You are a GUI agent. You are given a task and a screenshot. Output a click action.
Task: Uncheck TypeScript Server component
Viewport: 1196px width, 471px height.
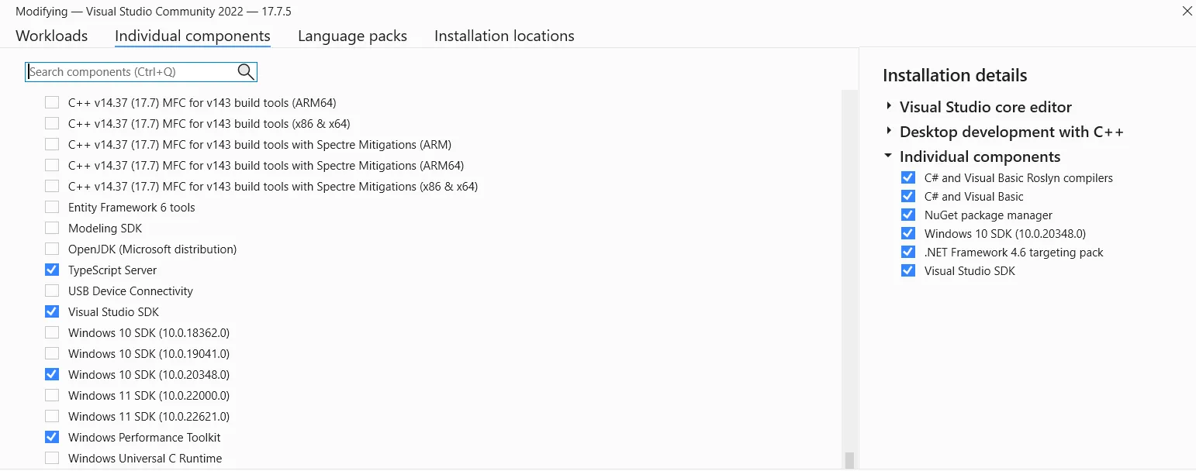click(52, 270)
